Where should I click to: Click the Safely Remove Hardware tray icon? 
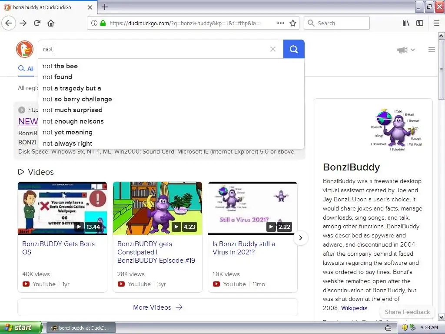[x=412, y=328]
